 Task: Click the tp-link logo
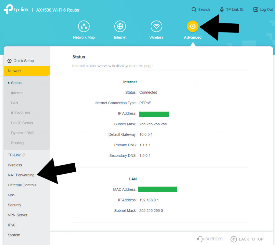[16, 9]
